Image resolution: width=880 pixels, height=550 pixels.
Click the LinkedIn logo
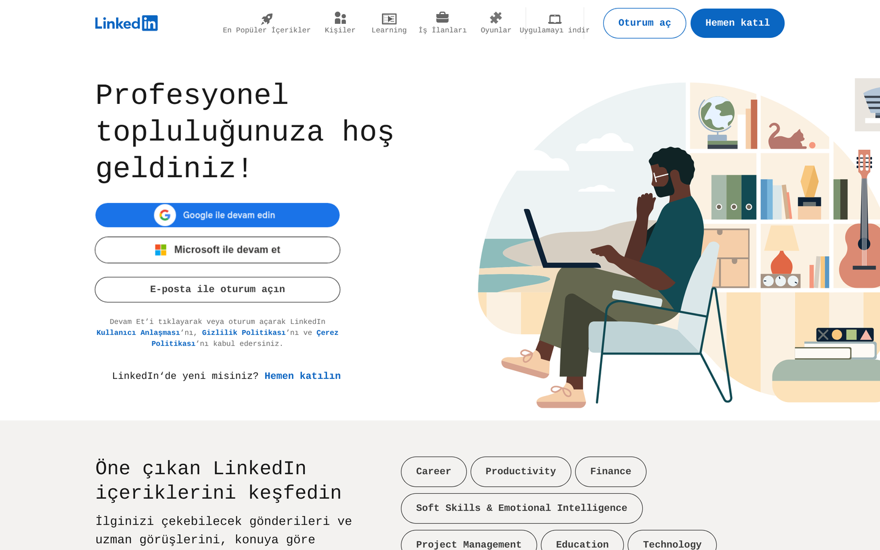pos(127,23)
